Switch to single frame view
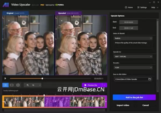The image size is (161, 113). tap(12, 85)
